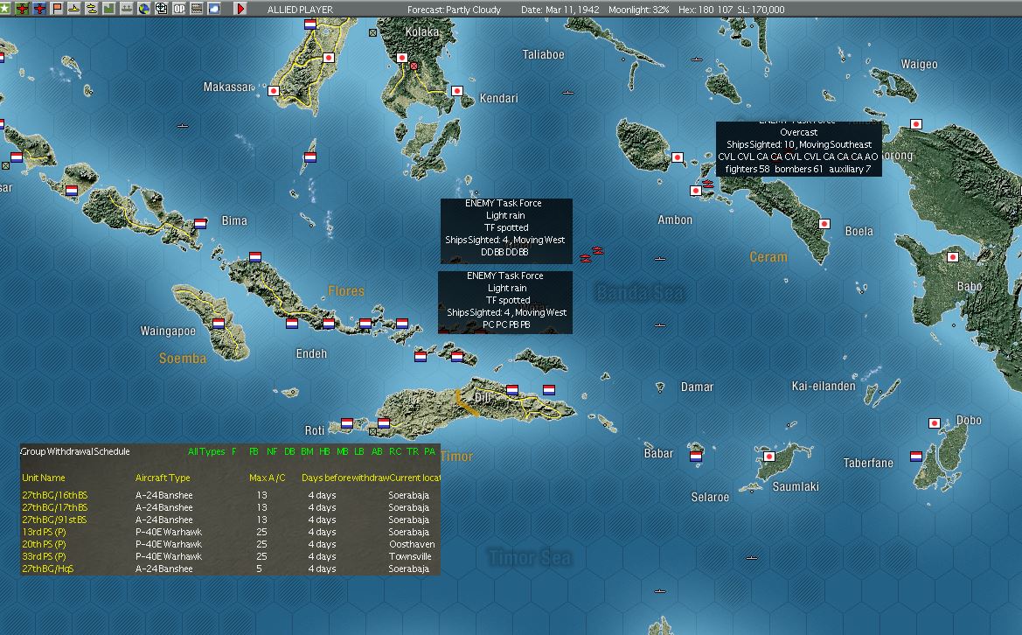Viewport: 1022px width, 635px height.
Task: Click red airplane on blue background icon
Action: click(x=39, y=9)
